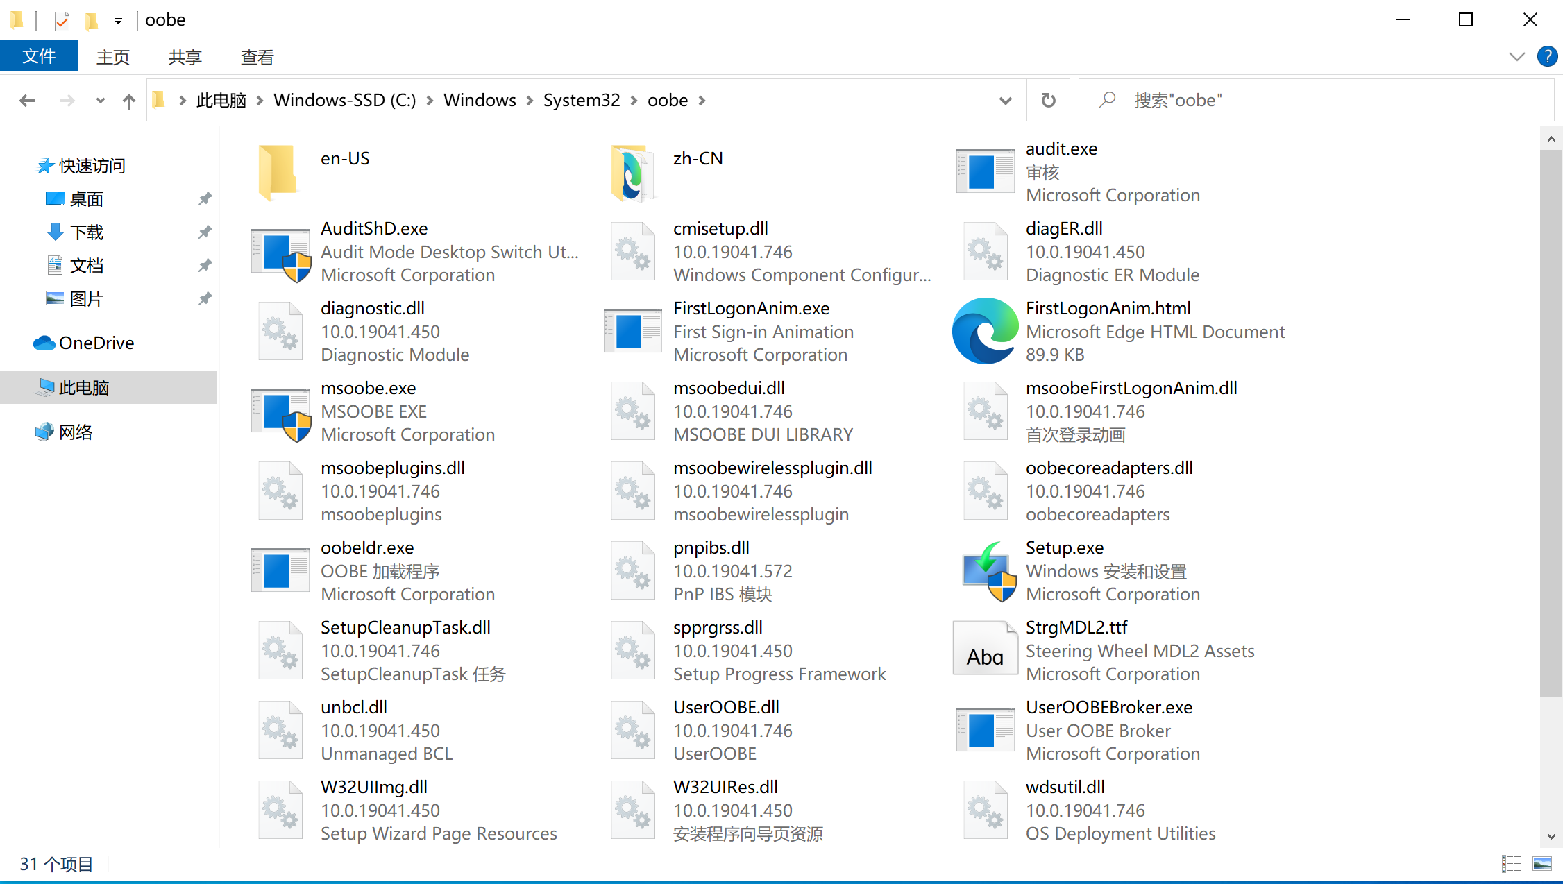This screenshot has height=884, width=1563.
Task: Open the 共享 ribbon tab
Action: (185, 57)
